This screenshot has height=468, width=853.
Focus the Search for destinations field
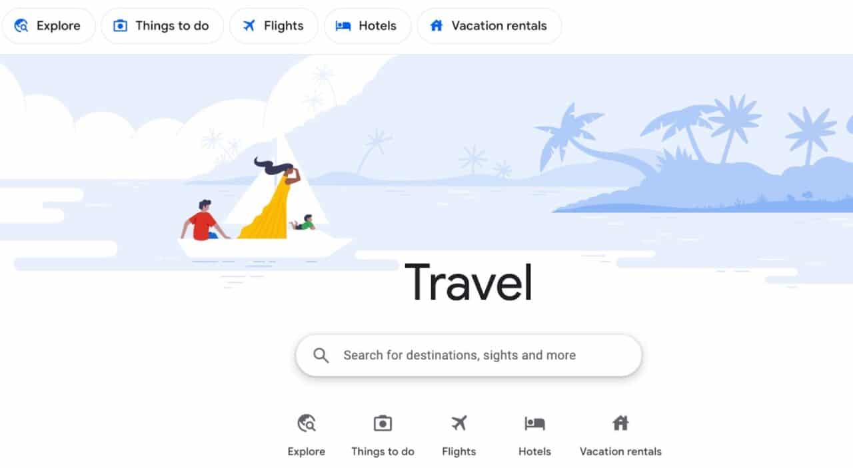click(468, 355)
